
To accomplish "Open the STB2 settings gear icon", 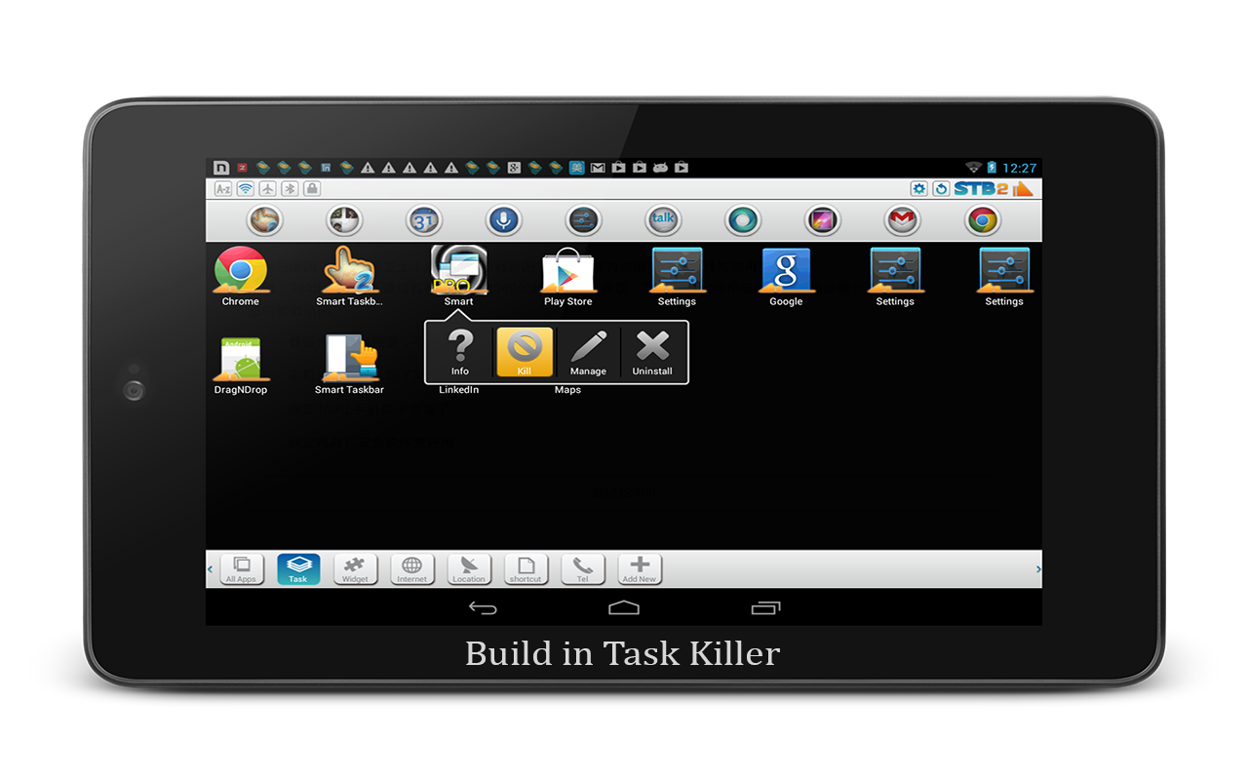I will (x=917, y=188).
